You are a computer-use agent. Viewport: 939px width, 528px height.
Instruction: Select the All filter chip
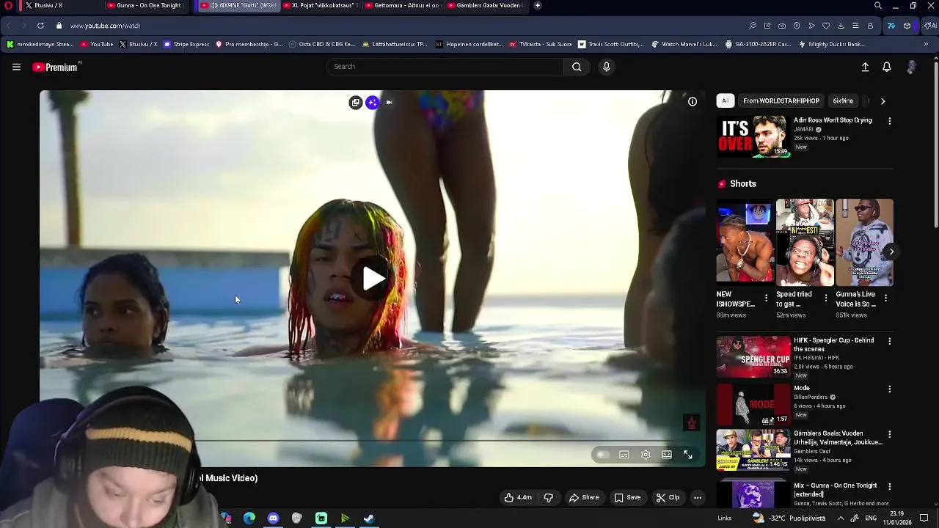pyautogui.click(x=725, y=100)
